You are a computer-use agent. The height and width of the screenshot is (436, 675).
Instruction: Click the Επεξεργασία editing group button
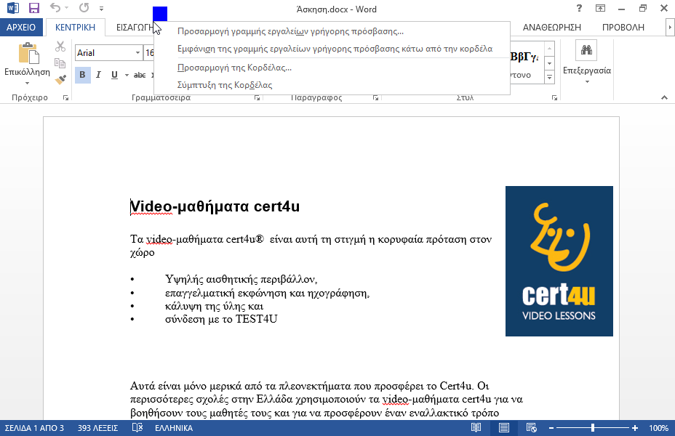(x=587, y=62)
